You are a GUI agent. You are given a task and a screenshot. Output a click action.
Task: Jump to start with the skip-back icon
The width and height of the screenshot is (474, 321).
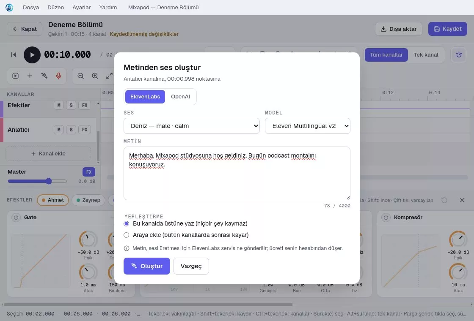(14, 54)
